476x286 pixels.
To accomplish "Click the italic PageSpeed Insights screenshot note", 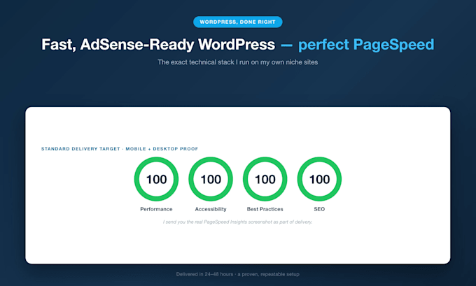I will pyautogui.click(x=238, y=222).
